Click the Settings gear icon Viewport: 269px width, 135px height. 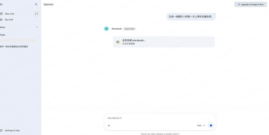coord(1,130)
